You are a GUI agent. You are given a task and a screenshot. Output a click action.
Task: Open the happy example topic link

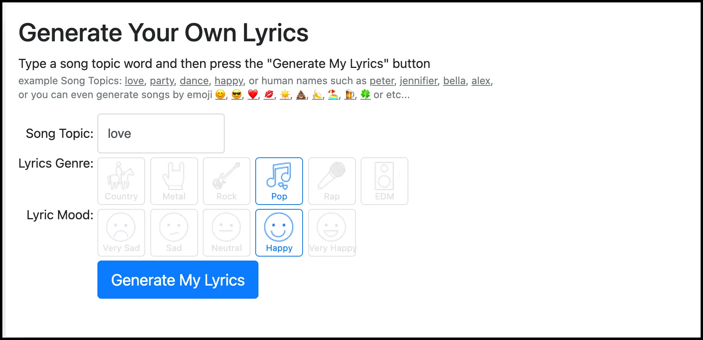(x=229, y=81)
